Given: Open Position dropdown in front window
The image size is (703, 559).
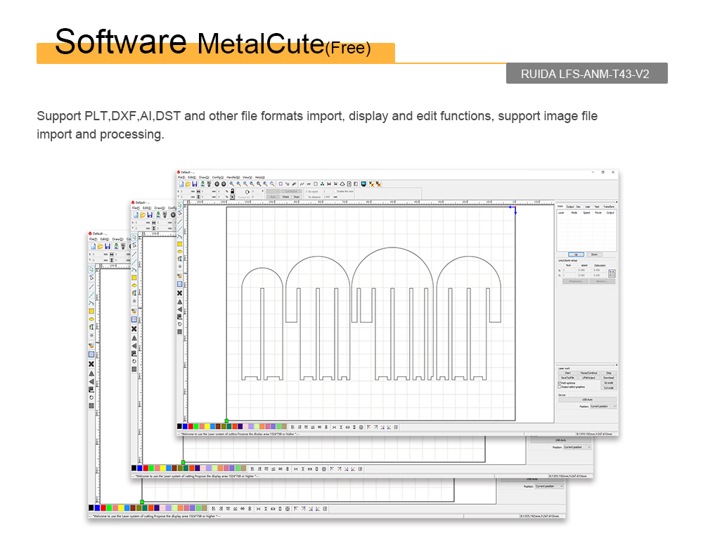Looking at the screenshot, I should coord(603,406).
